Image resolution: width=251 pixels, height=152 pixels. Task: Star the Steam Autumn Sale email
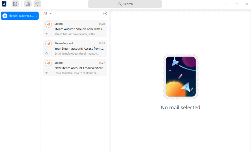coord(47,34)
